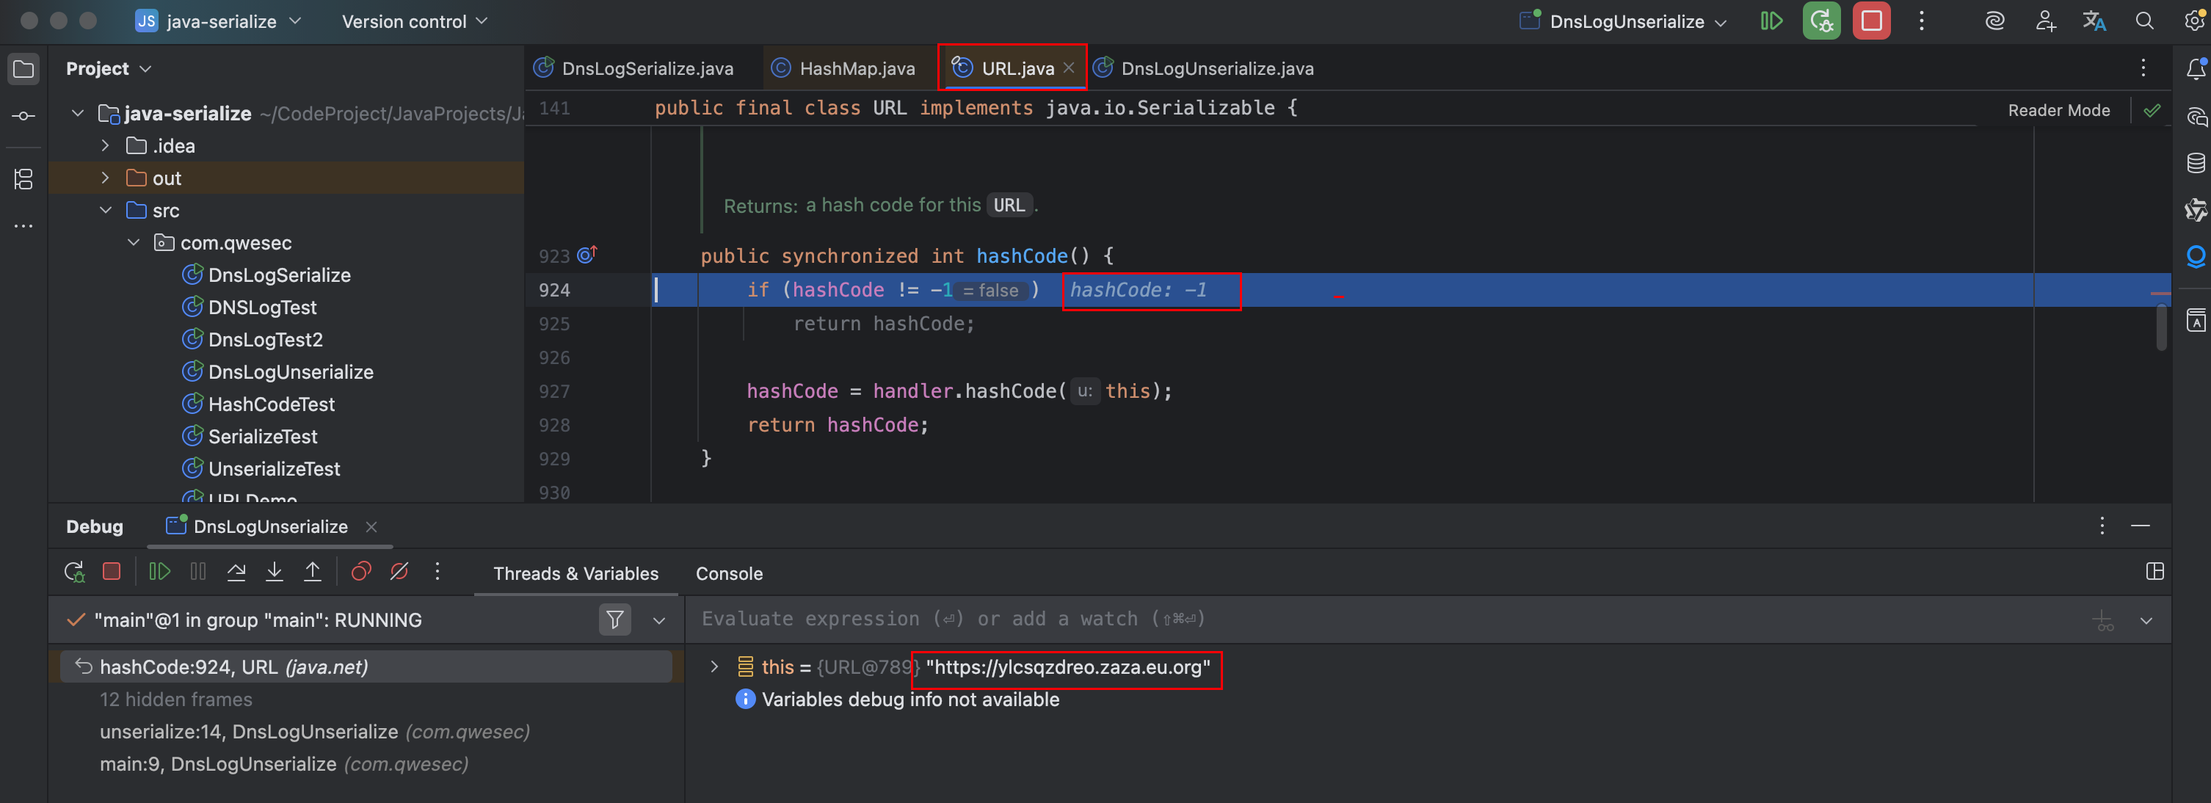Rerun DnsLogUnserialize debug session icon
Screen dimensions: 2211x803
(x=74, y=571)
